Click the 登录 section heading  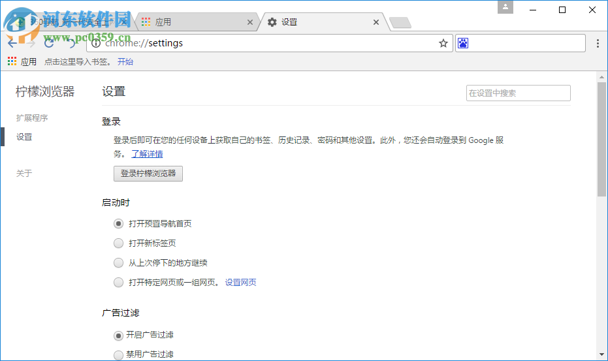[x=111, y=122]
